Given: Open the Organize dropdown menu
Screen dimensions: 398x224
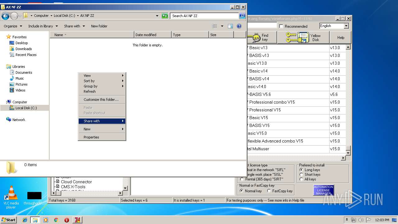Looking at the screenshot, I should [13, 26].
